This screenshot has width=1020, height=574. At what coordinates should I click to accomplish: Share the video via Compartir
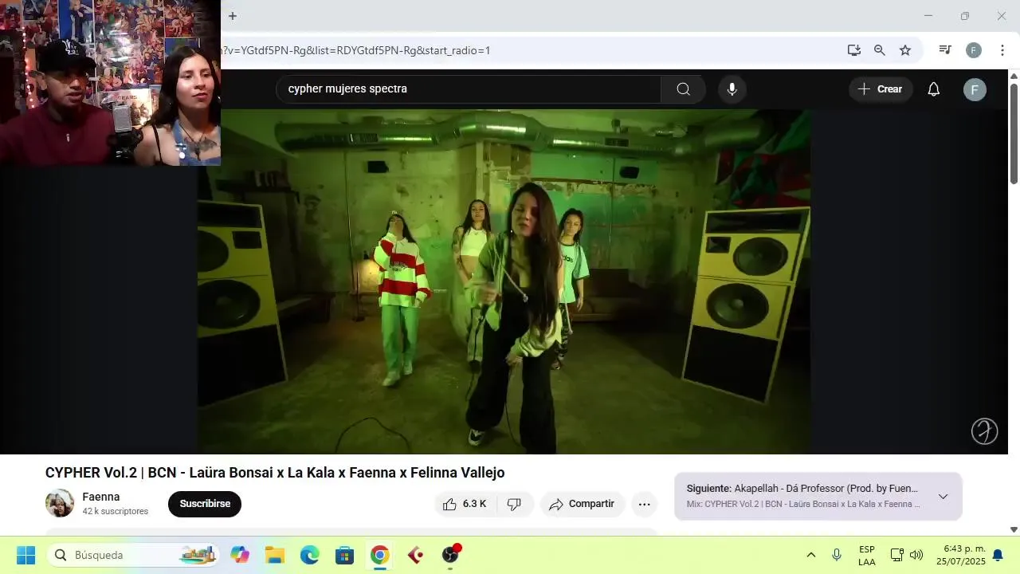click(x=583, y=504)
